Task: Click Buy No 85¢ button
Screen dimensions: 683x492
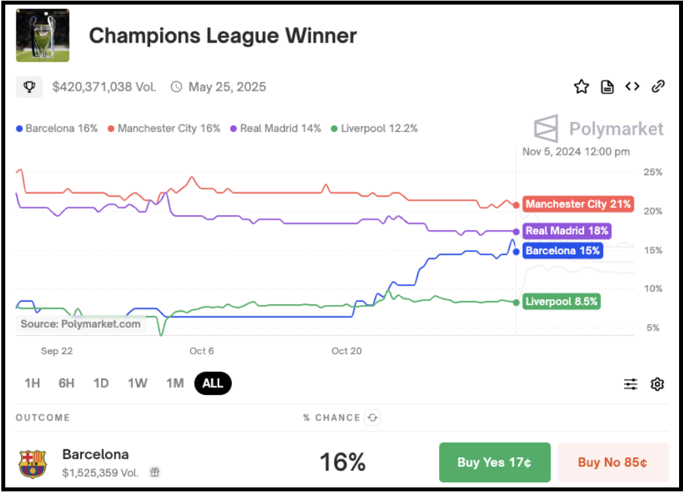Action: click(612, 462)
